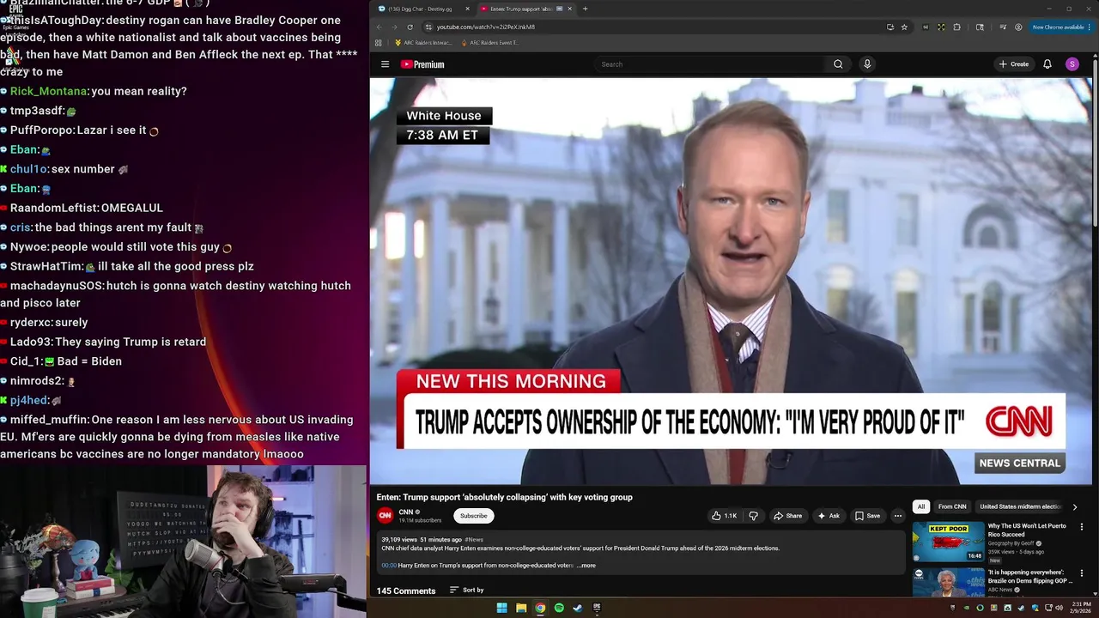Click the CNN video player
Screen dimensions: 1099x618
pos(732,282)
